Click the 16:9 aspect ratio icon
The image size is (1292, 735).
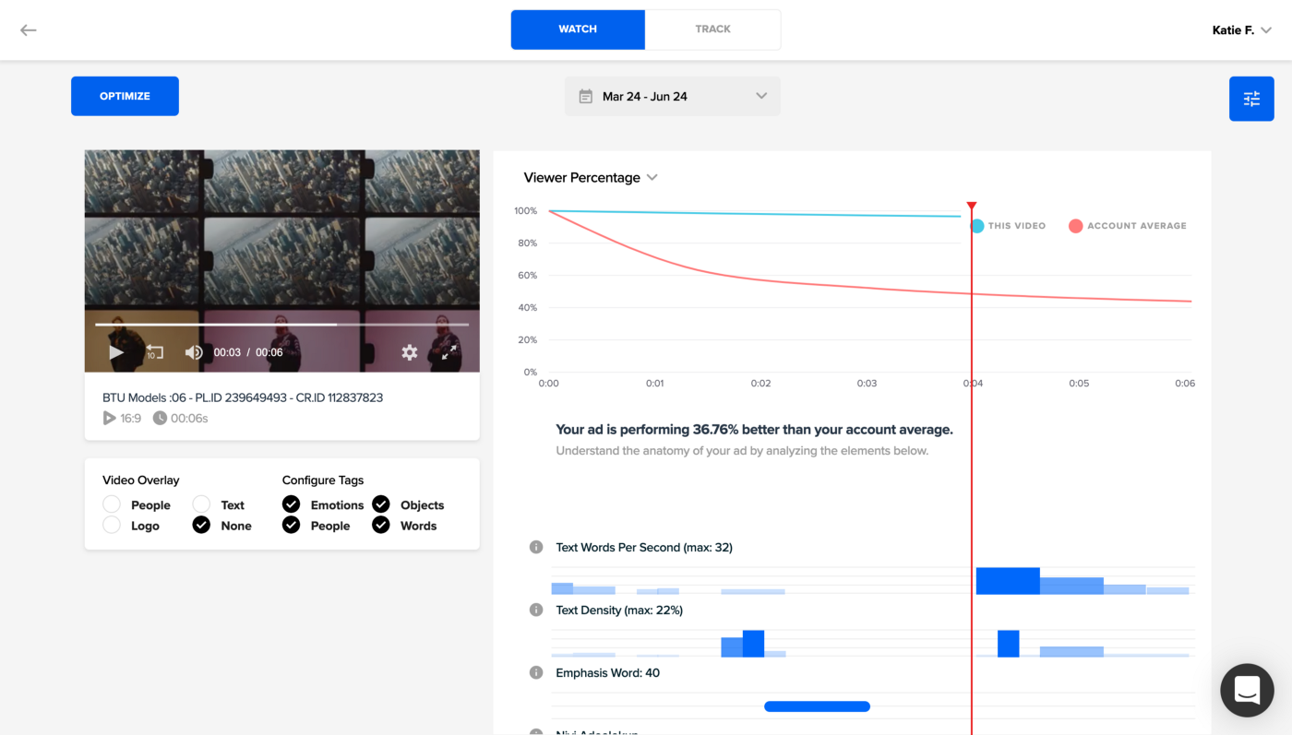coord(109,418)
